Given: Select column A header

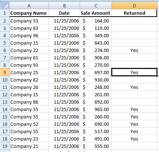Looking at the screenshot, I should tap(29, 6).
